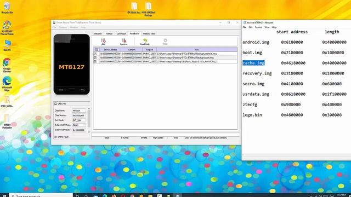
Task: Switch to the Download tab
Action: pos(121,34)
